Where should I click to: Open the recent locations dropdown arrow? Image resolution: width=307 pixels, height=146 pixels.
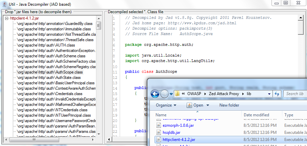pos(171,94)
